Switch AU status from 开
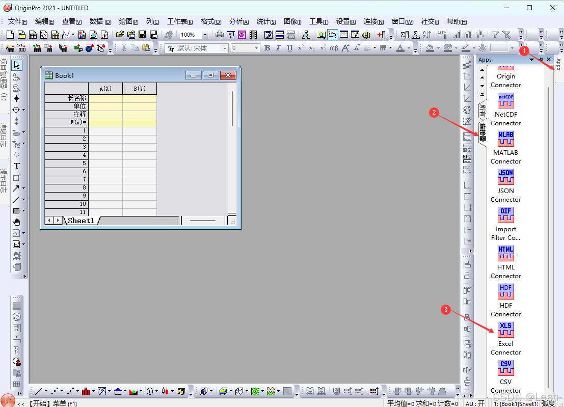564x407 pixels. point(474,403)
